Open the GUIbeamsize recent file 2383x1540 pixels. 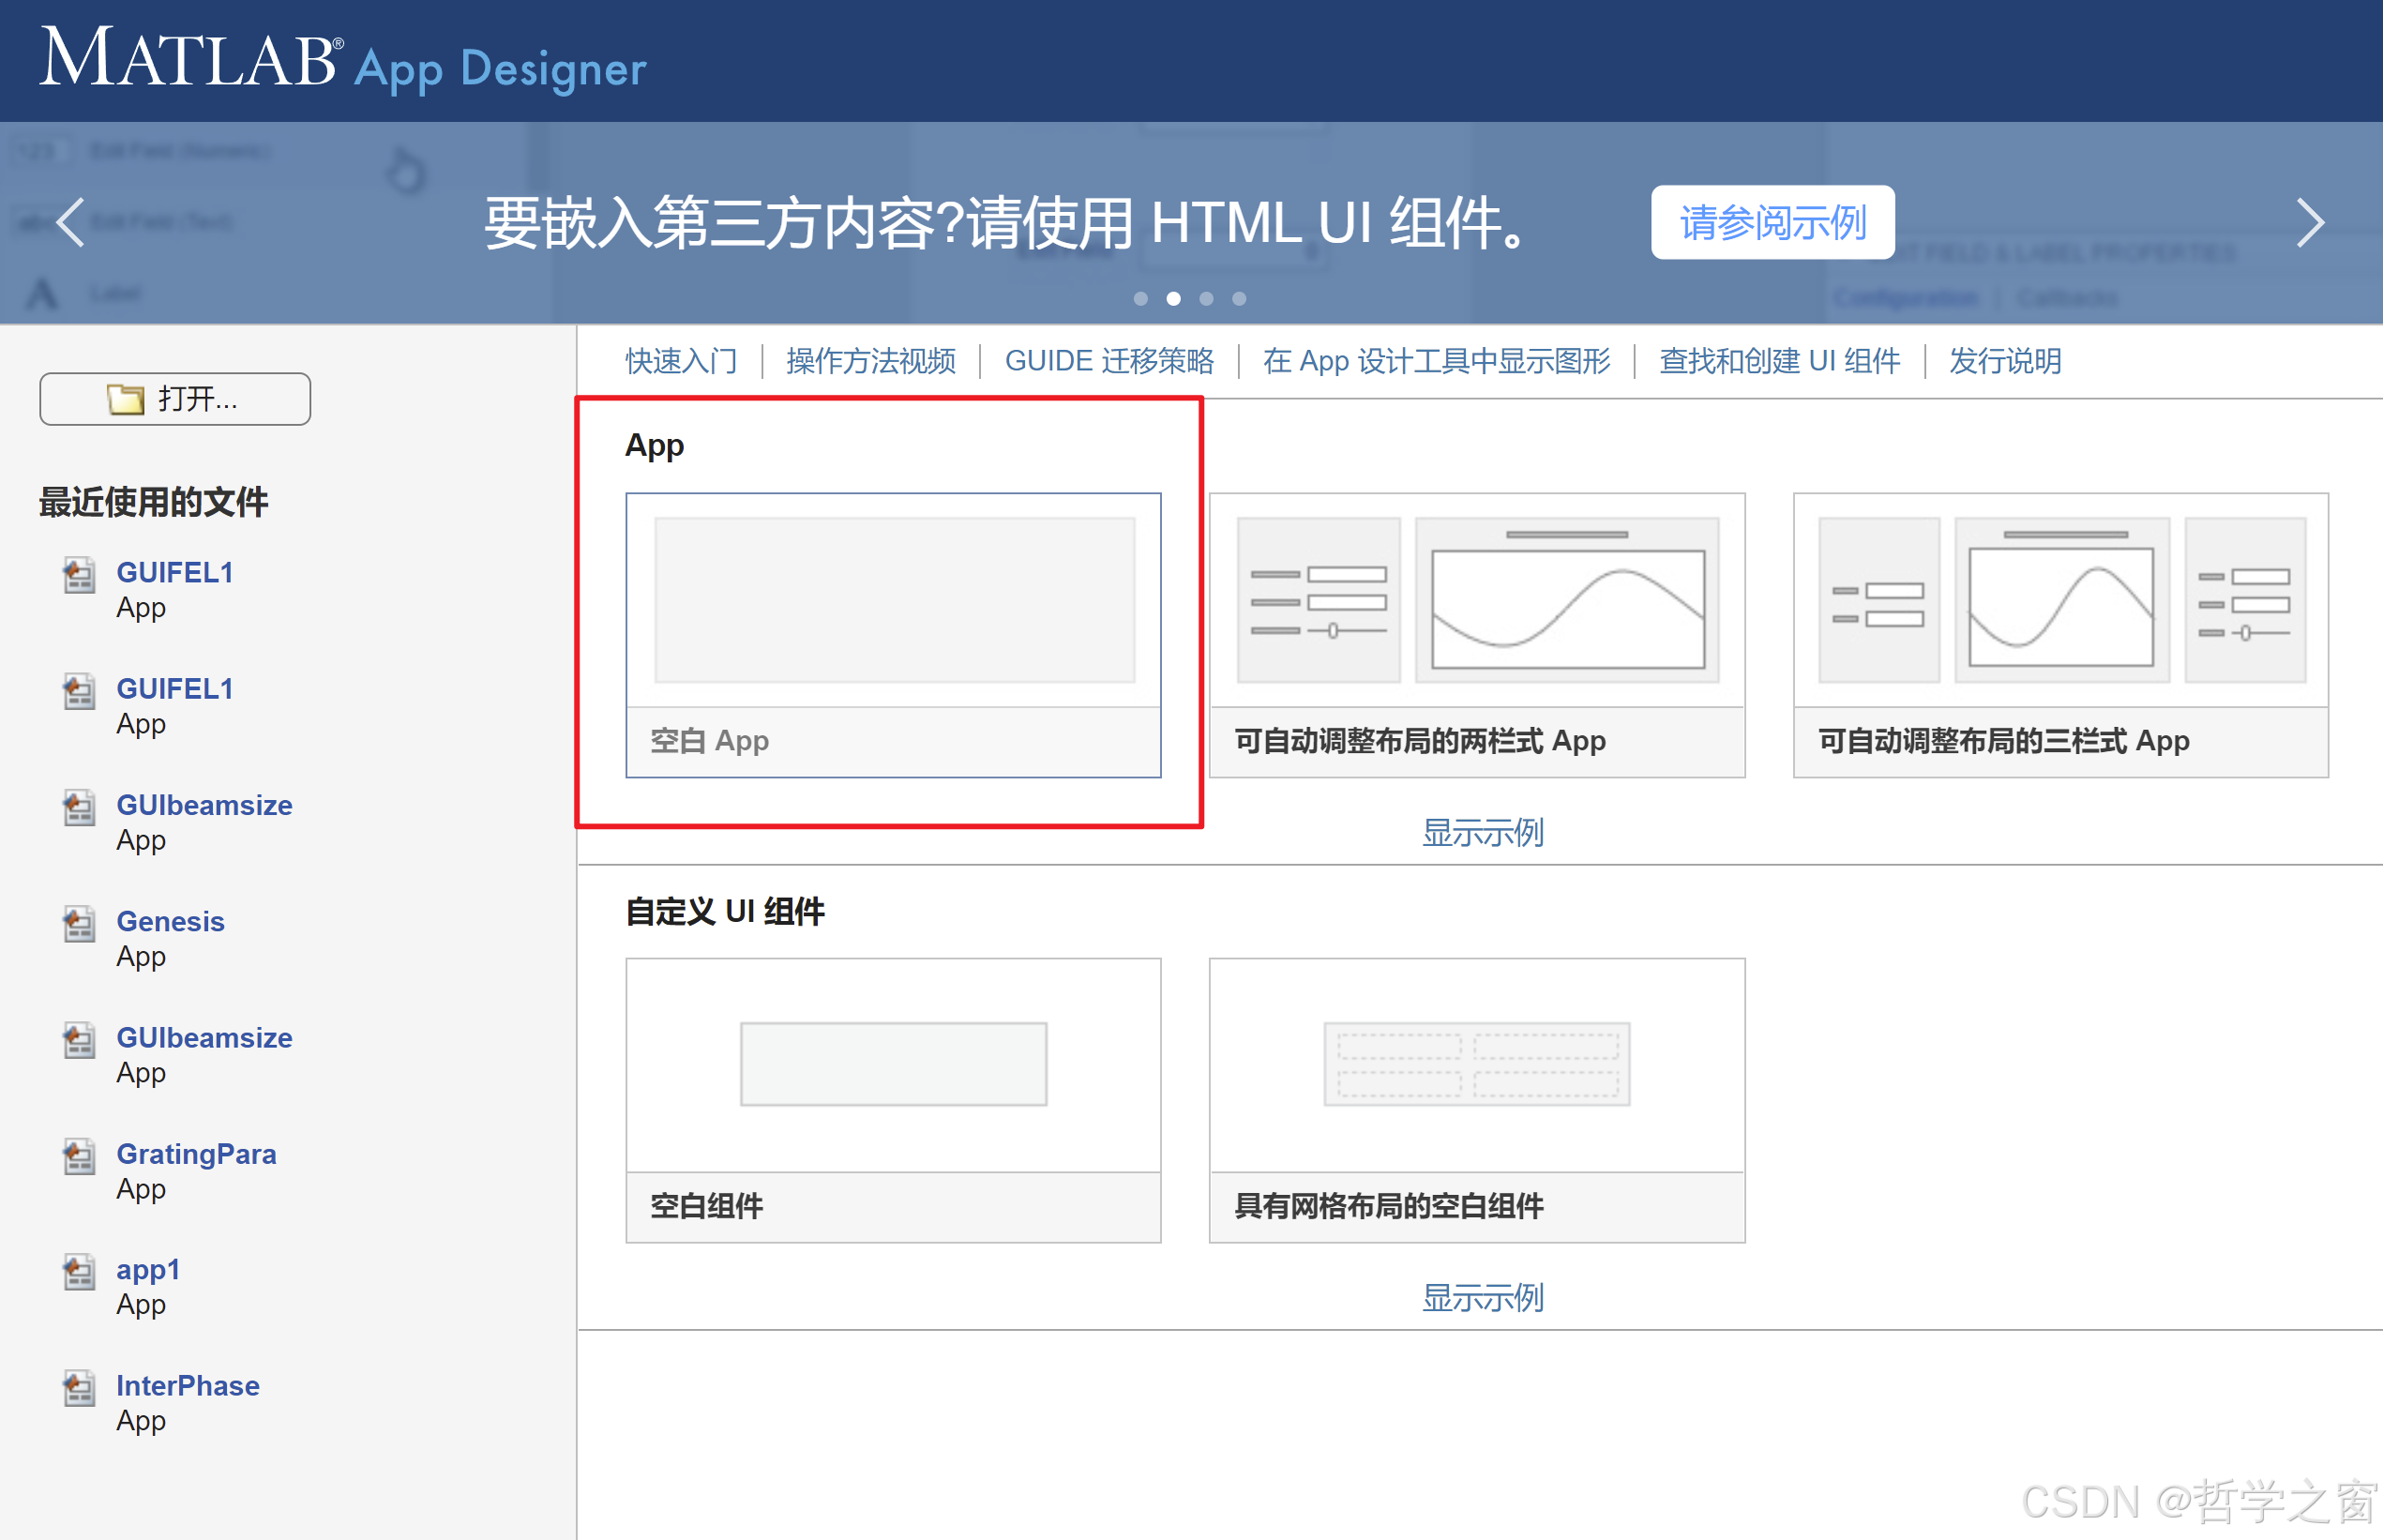tap(204, 805)
